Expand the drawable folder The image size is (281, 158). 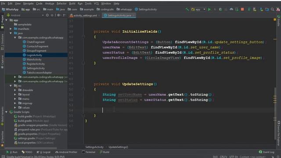(15, 90)
